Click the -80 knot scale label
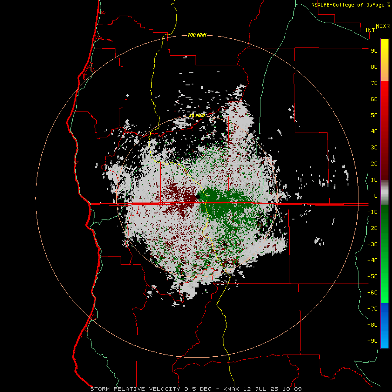 pyautogui.click(x=372, y=325)
